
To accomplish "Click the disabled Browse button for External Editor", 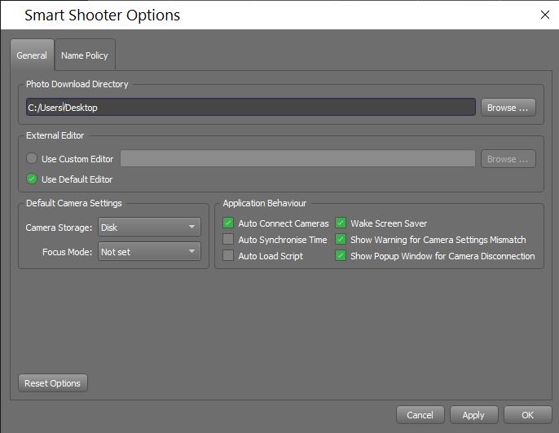I will tap(508, 159).
